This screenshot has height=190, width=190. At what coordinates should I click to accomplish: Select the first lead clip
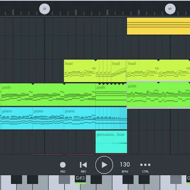81,71
